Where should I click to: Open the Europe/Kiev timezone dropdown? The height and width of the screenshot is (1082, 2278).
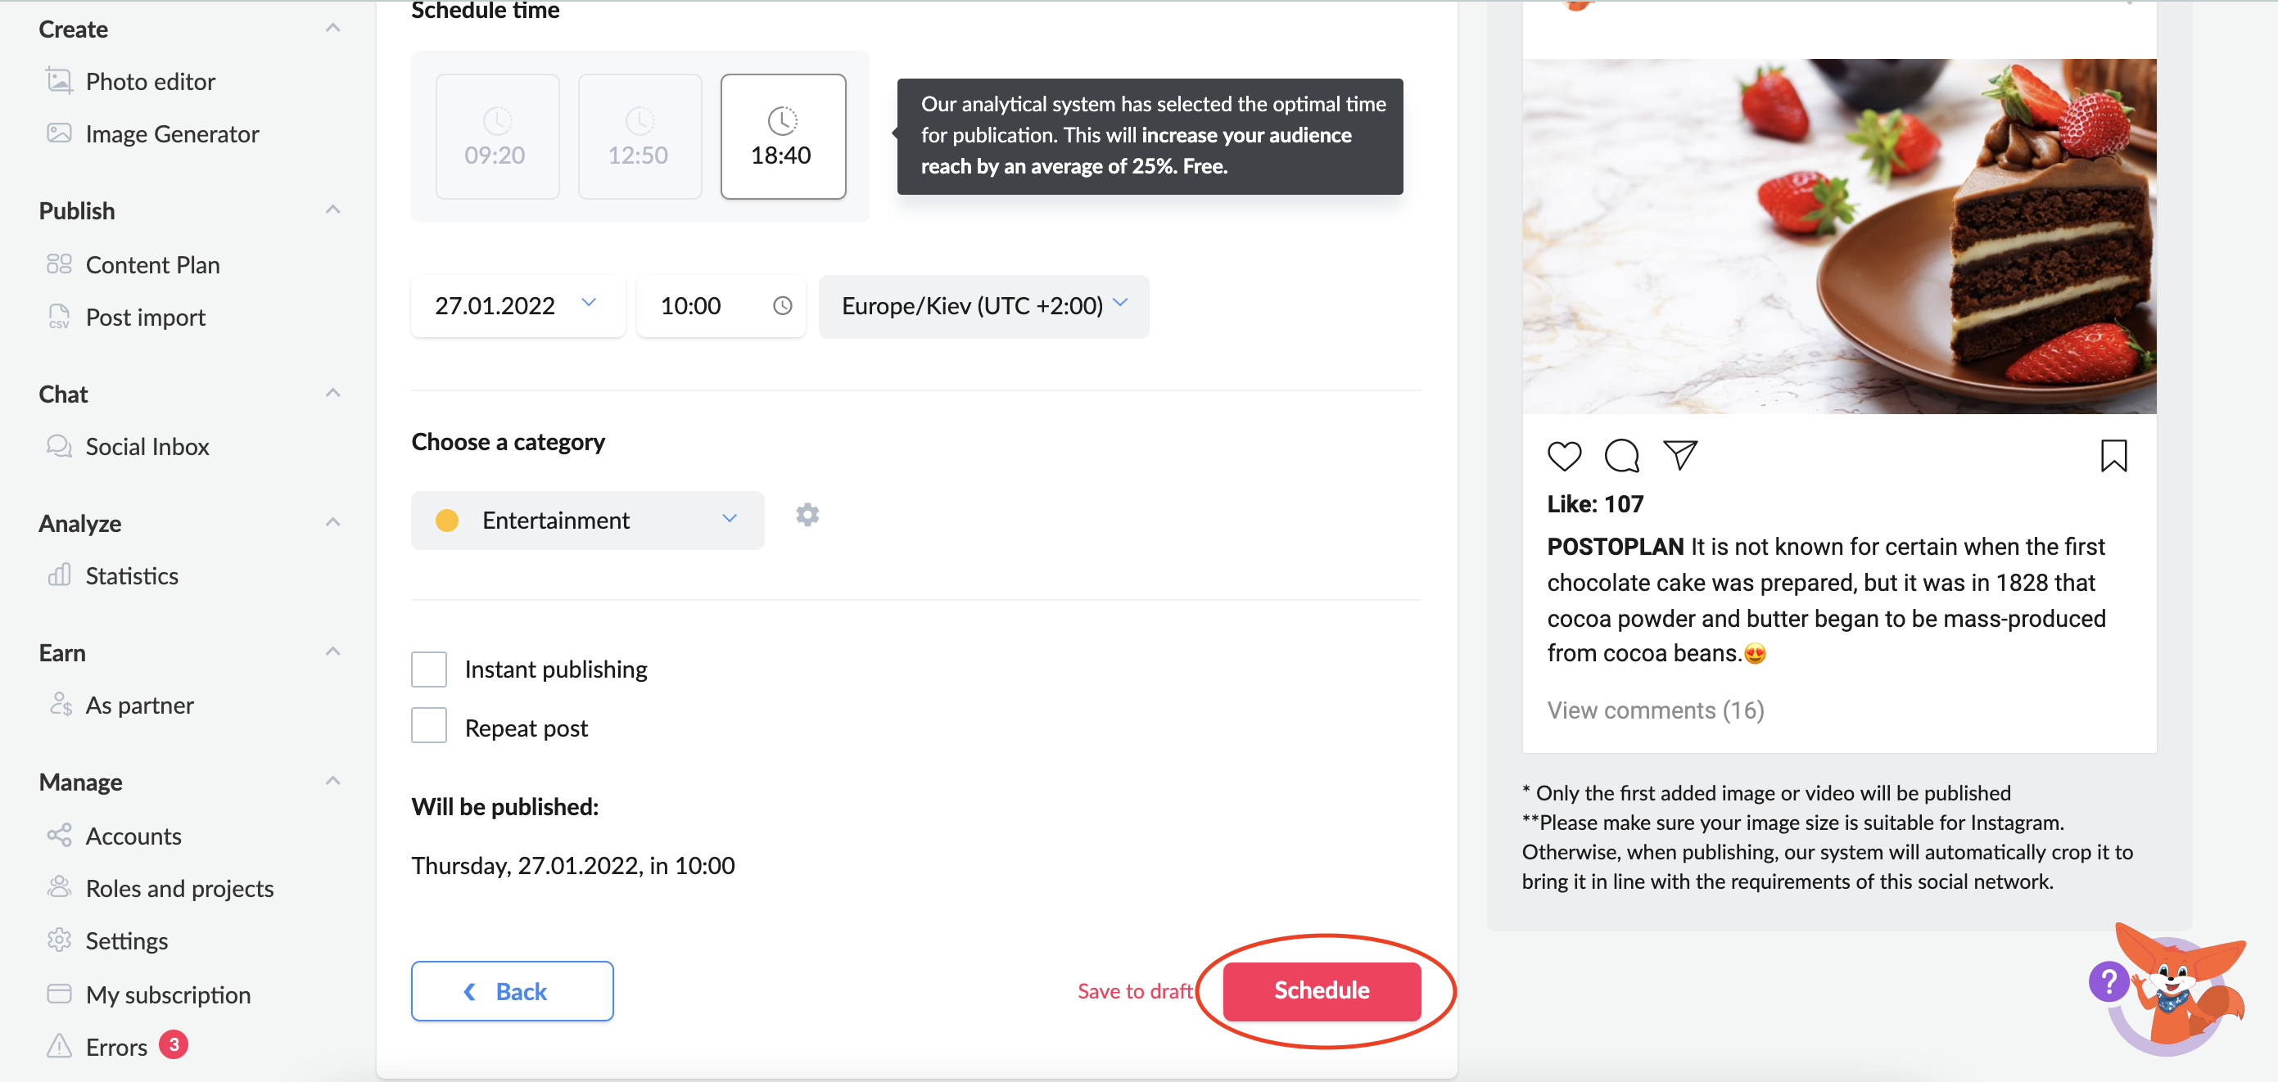983,306
